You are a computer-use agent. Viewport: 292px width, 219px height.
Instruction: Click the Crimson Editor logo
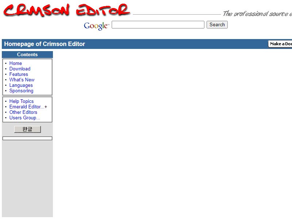[x=66, y=10]
